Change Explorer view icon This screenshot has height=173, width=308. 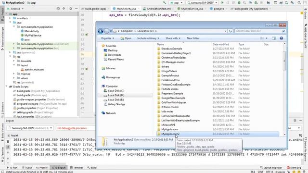click(x=262, y=38)
